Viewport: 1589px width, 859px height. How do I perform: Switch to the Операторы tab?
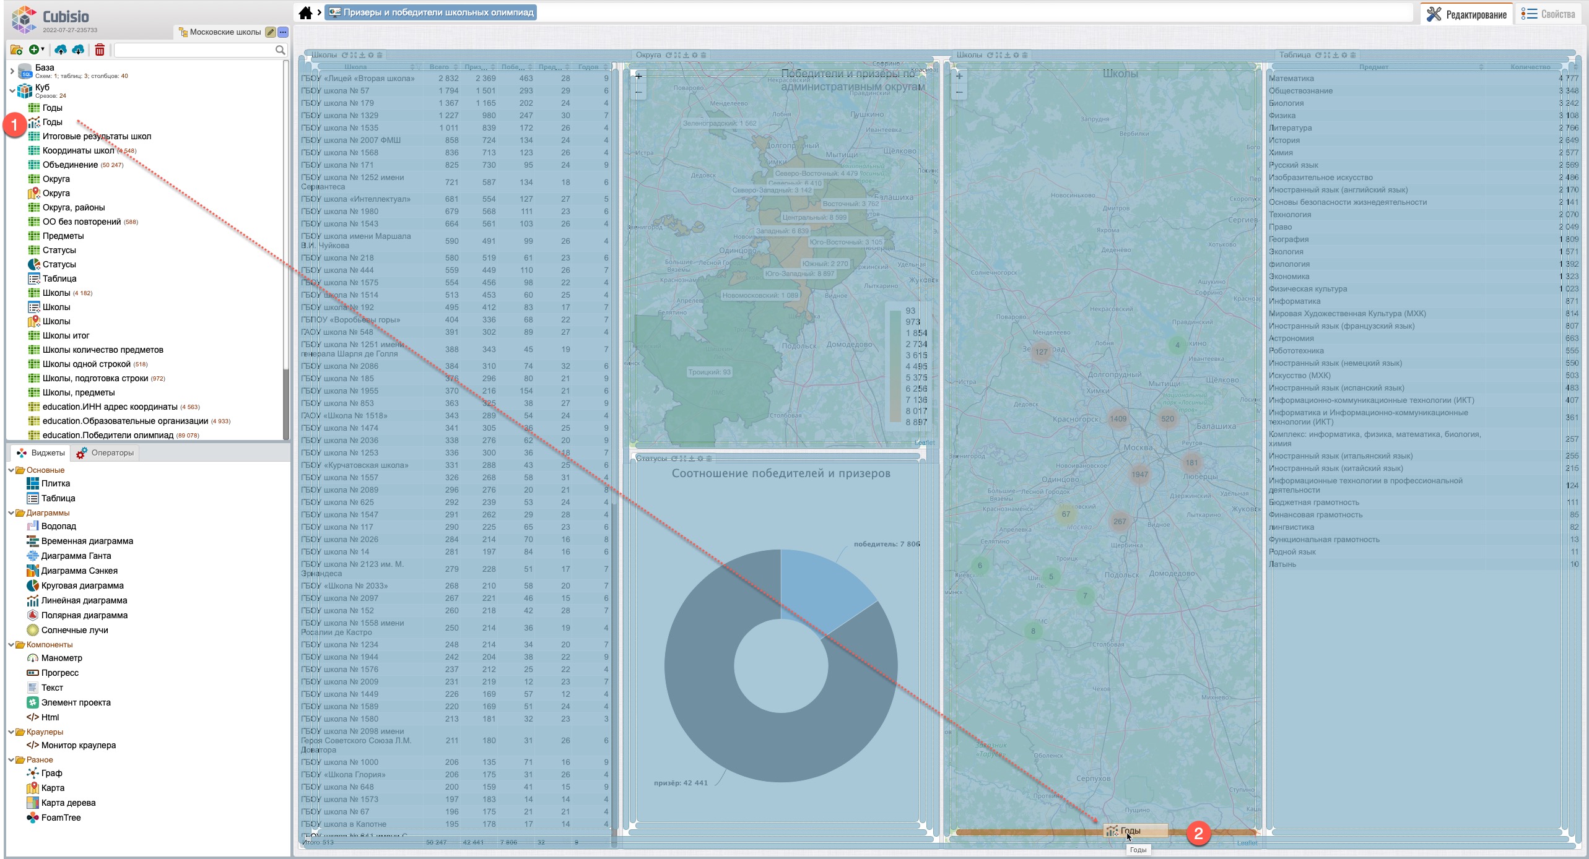point(105,453)
